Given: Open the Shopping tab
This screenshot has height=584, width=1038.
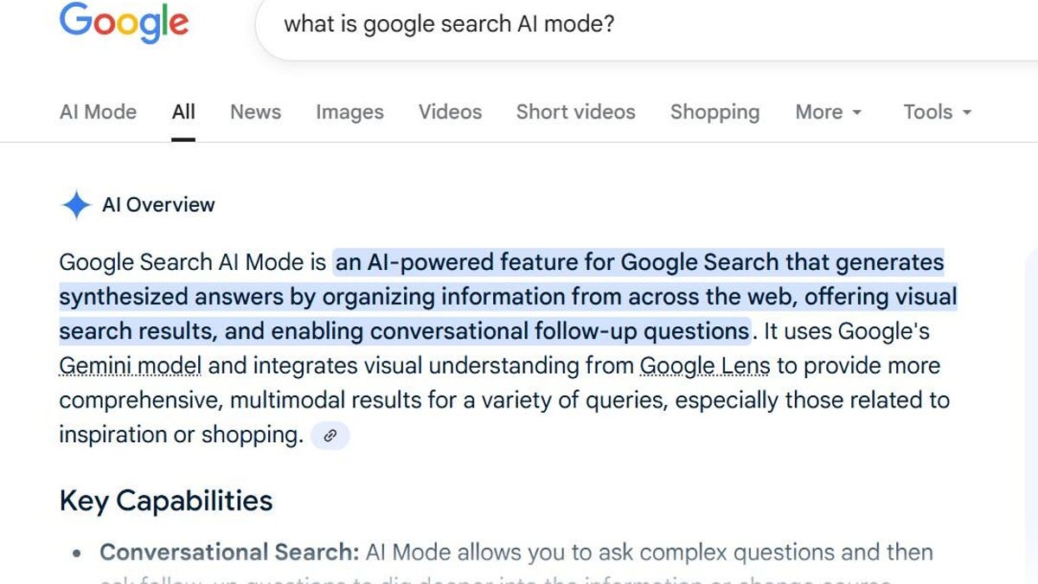Looking at the screenshot, I should [714, 112].
